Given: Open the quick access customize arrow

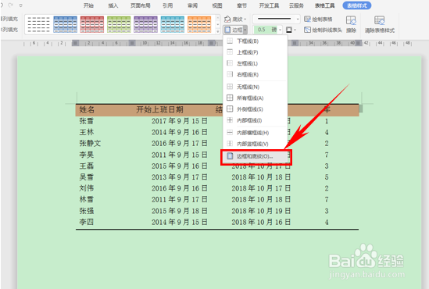Looking at the screenshot, I should click(21, 5).
